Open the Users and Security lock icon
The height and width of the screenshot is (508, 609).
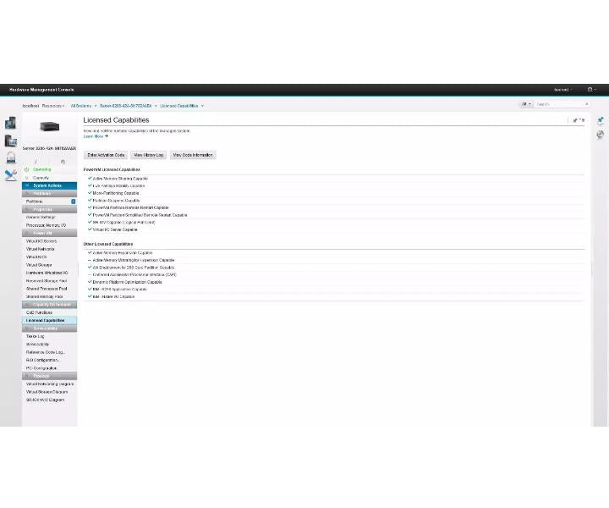coord(11,157)
